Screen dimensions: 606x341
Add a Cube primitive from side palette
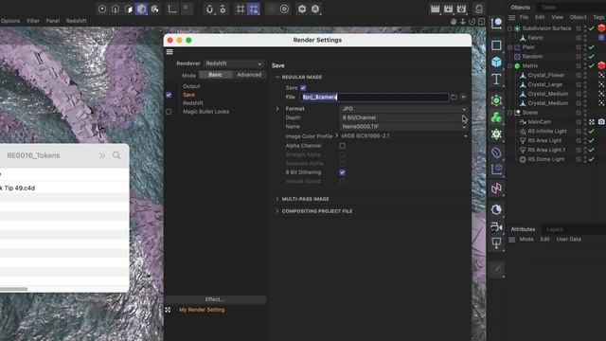(x=496, y=62)
